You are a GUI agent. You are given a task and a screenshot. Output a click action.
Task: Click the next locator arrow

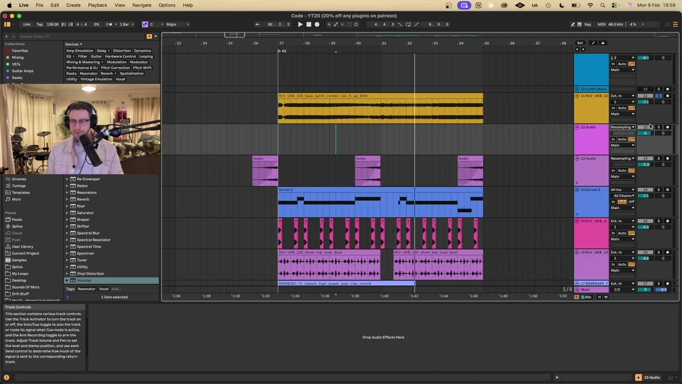point(582,50)
